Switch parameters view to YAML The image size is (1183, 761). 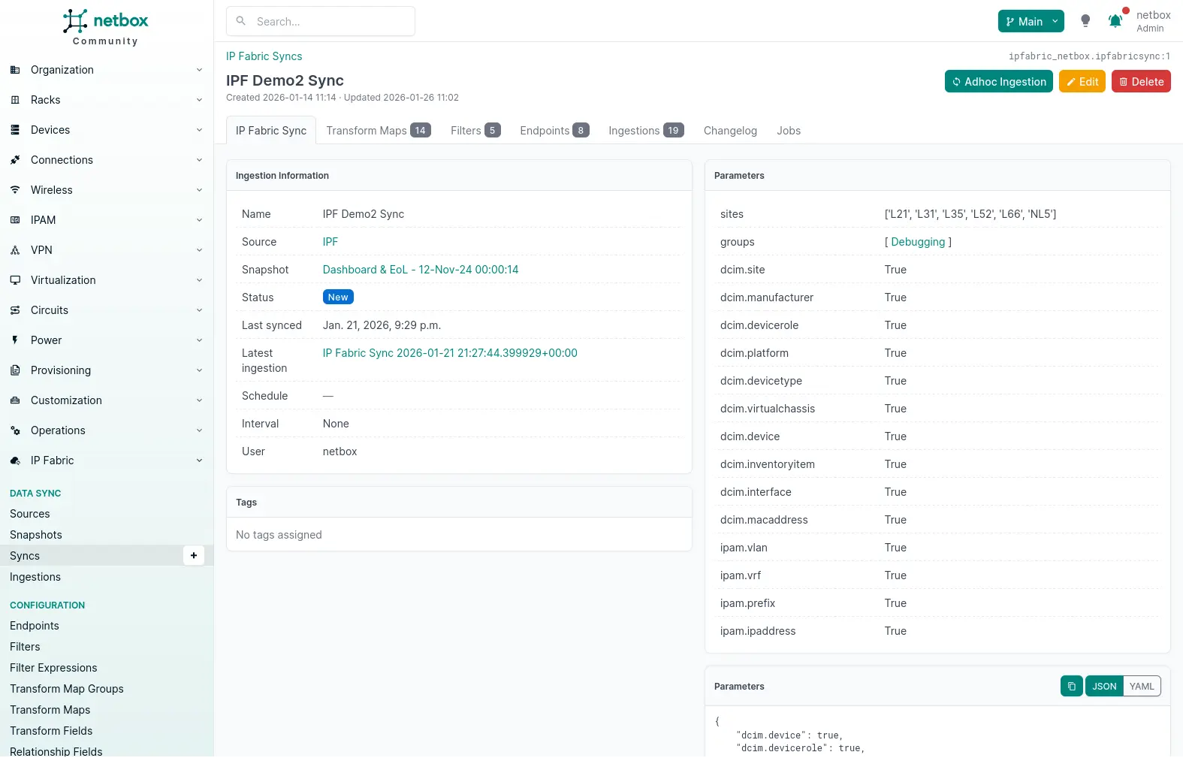1141,686
